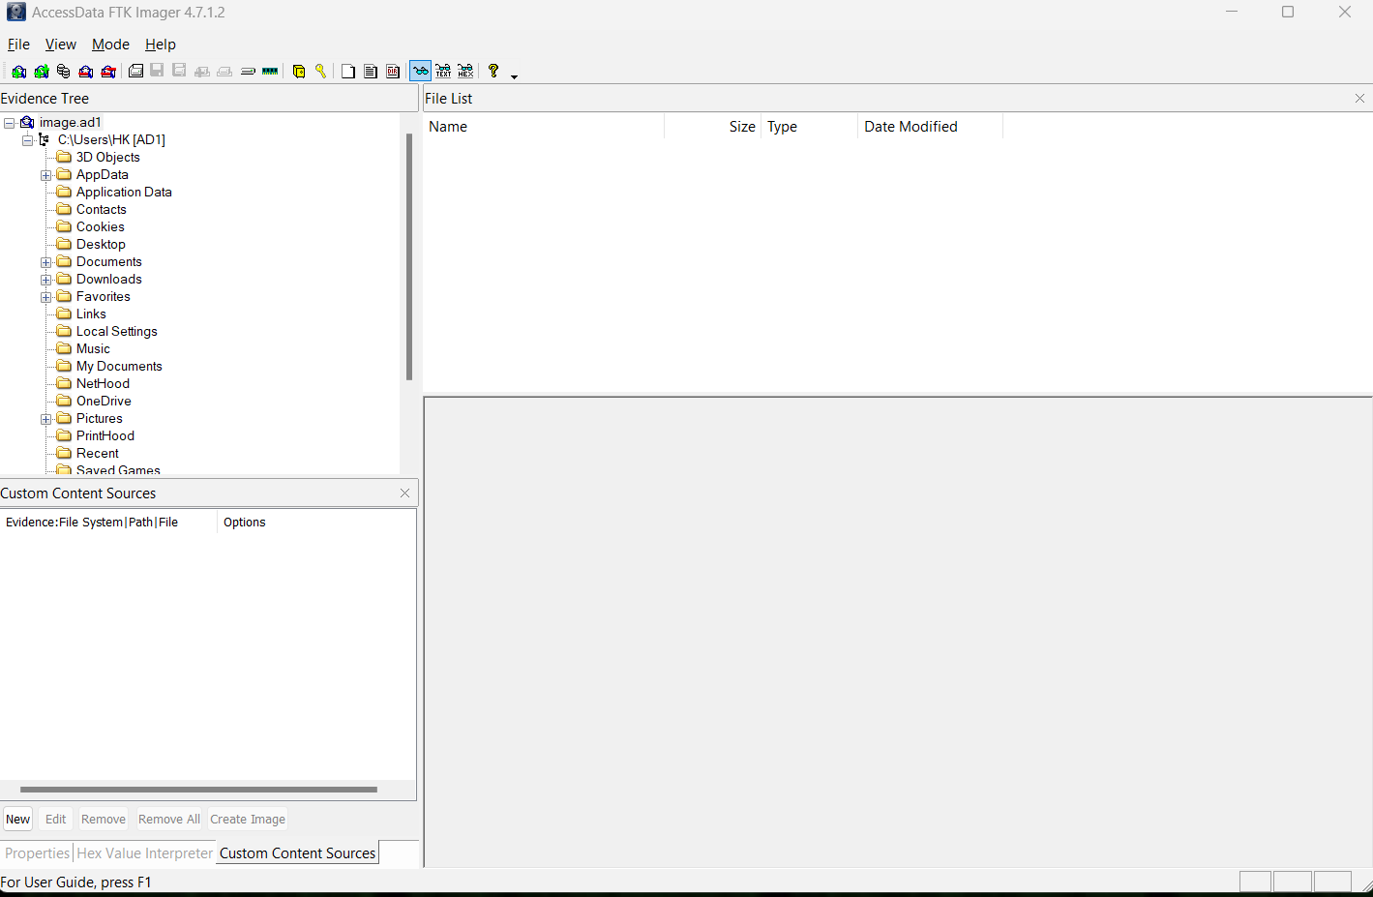1373x897 pixels.
Task: Expand the Downloads folder node
Action: [x=45, y=280]
